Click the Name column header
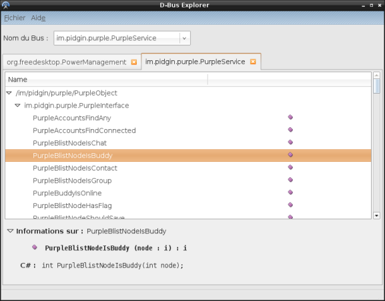The width and height of the screenshot is (385, 301). (x=106, y=80)
